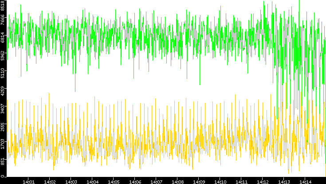Click the 14:04 time axis label

(x=92, y=182)
